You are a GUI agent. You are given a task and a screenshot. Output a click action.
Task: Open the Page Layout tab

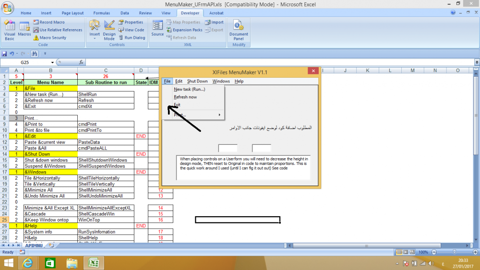click(72, 13)
